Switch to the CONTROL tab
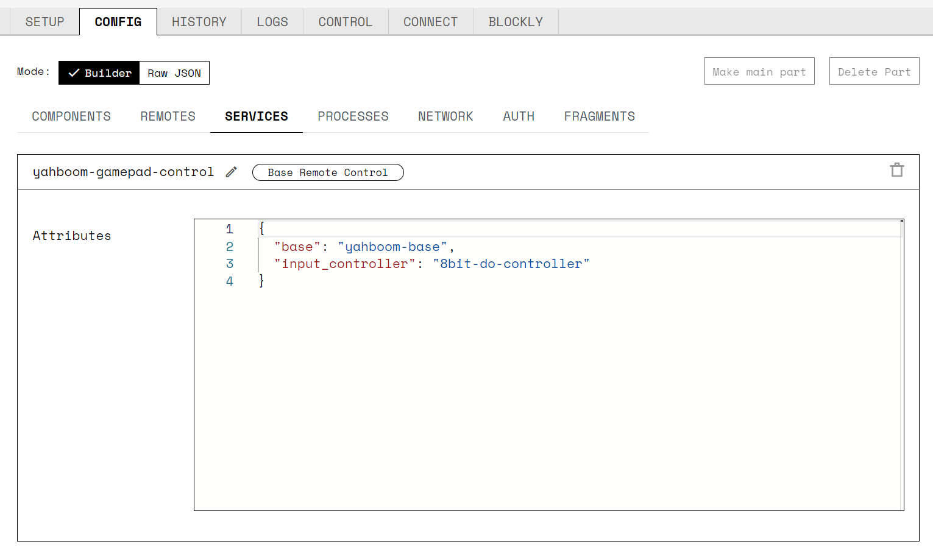This screenshot has width=933, height=547. pyautogui.click(x=345, y=21)
